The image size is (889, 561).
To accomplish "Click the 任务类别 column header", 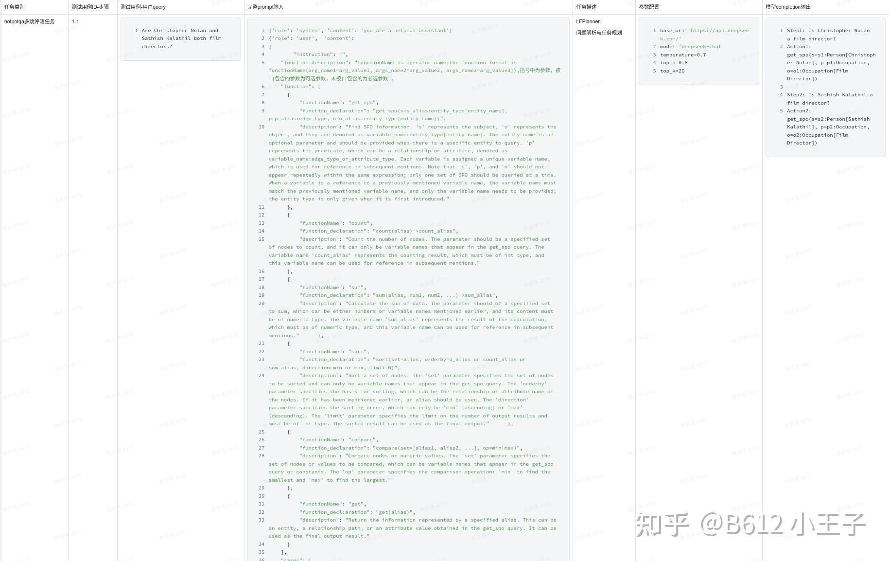I will coord(15,7).
